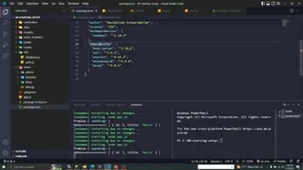The image size is (303, 170).
Task: Expand the data folder
Action: tap(27, 27)
